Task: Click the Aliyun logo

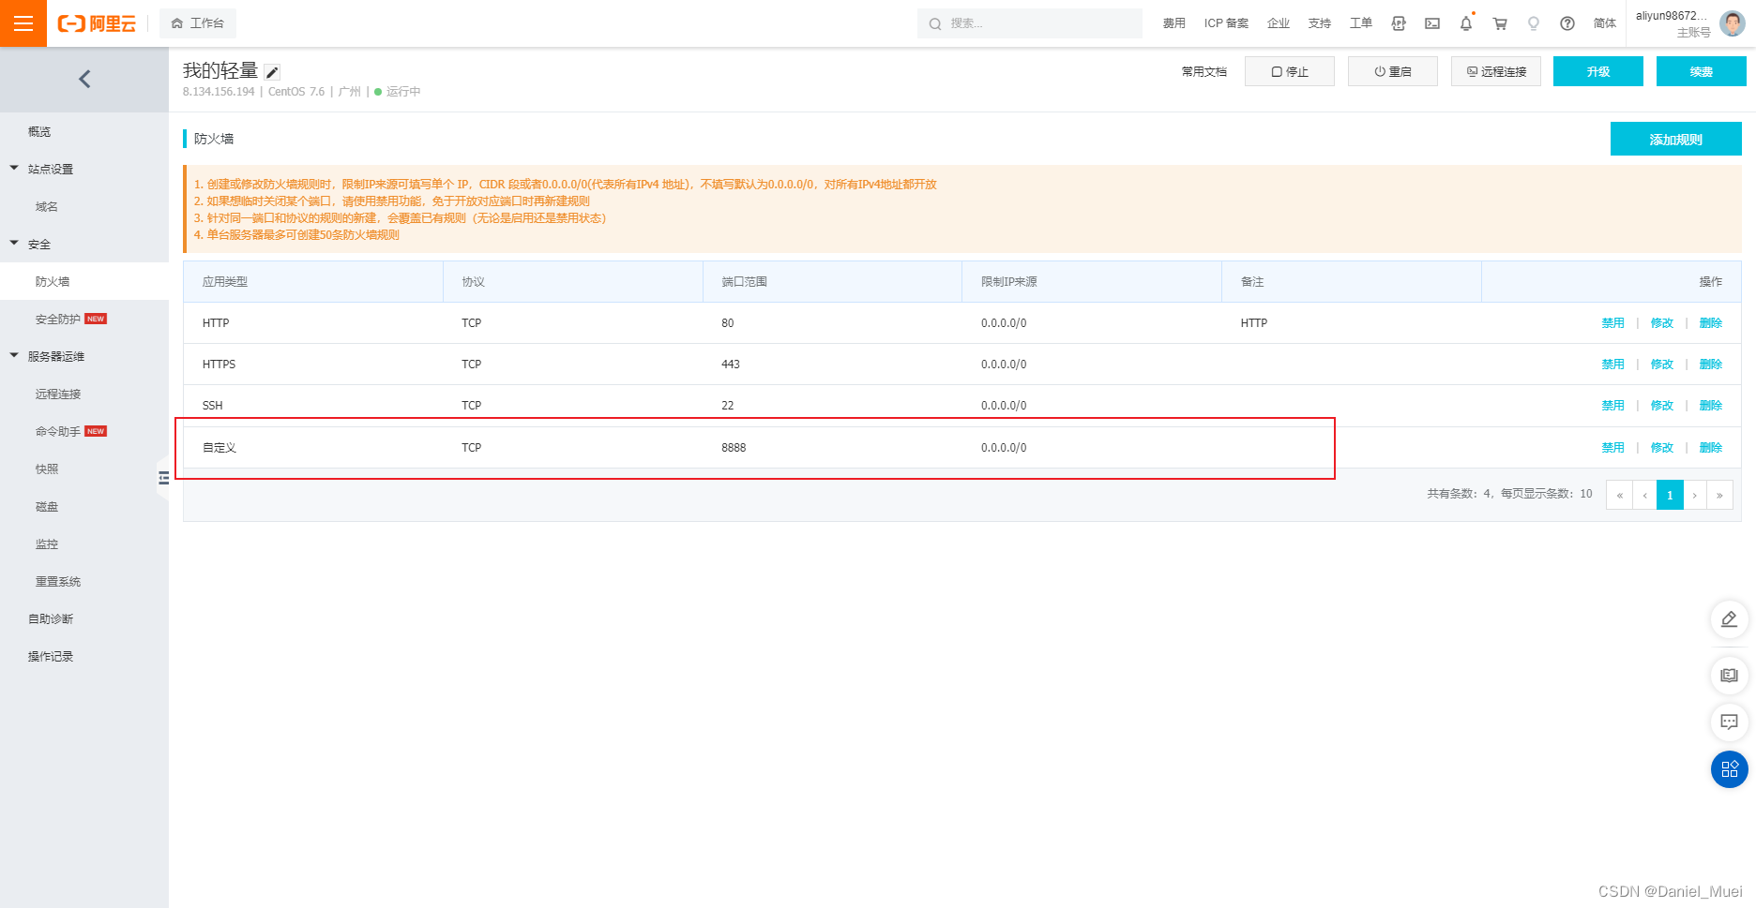Action: [97, 23]
